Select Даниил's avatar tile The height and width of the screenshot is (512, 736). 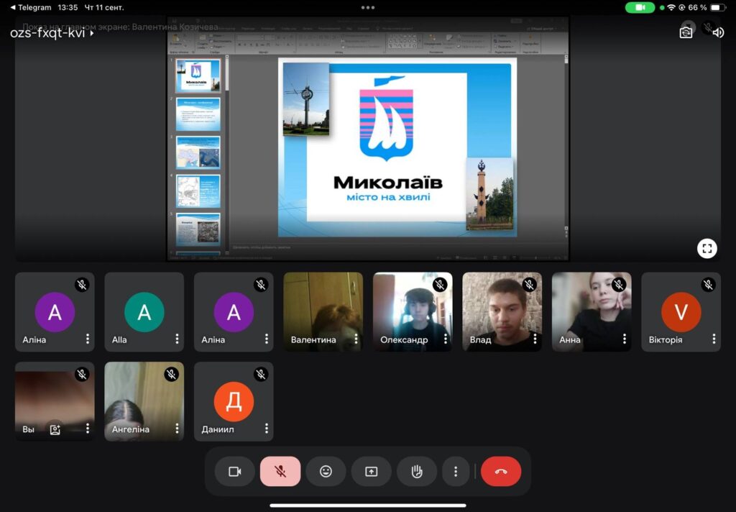click(x=234, y=401)
